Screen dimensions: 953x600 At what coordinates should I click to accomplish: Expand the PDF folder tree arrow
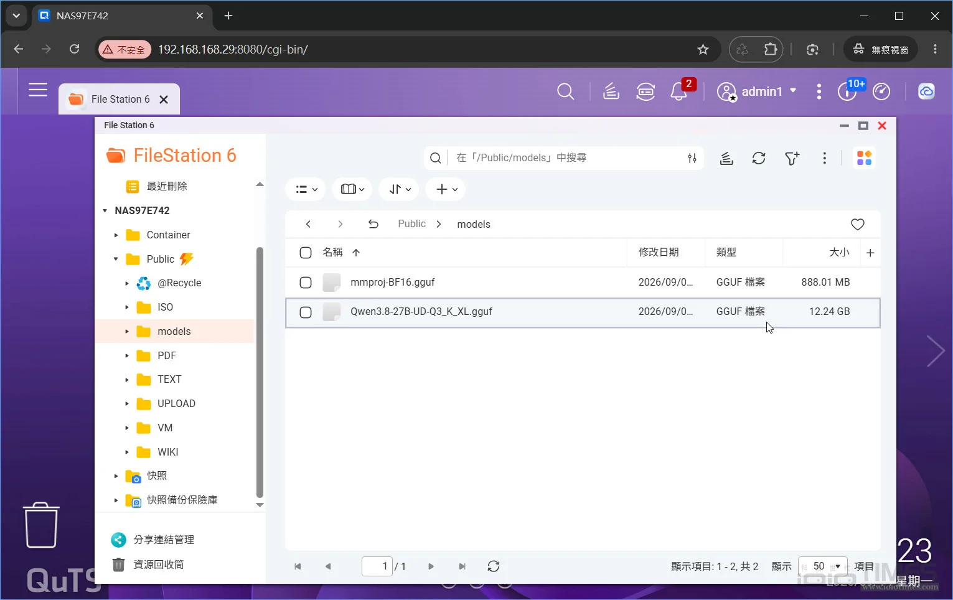point(126,356)
